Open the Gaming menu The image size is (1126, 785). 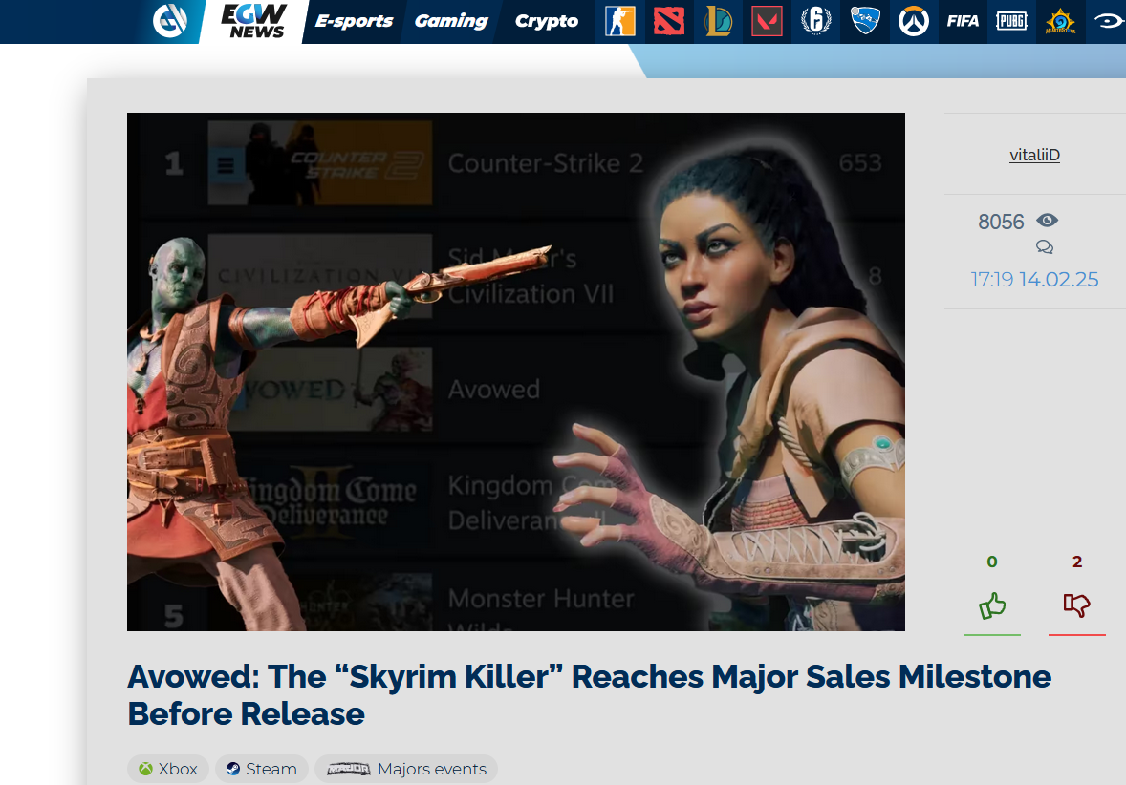point(452,21)
